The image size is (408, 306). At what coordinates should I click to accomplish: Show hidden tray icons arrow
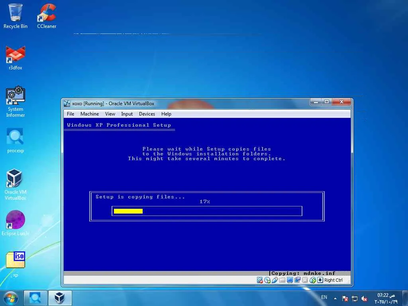(335, 298)
